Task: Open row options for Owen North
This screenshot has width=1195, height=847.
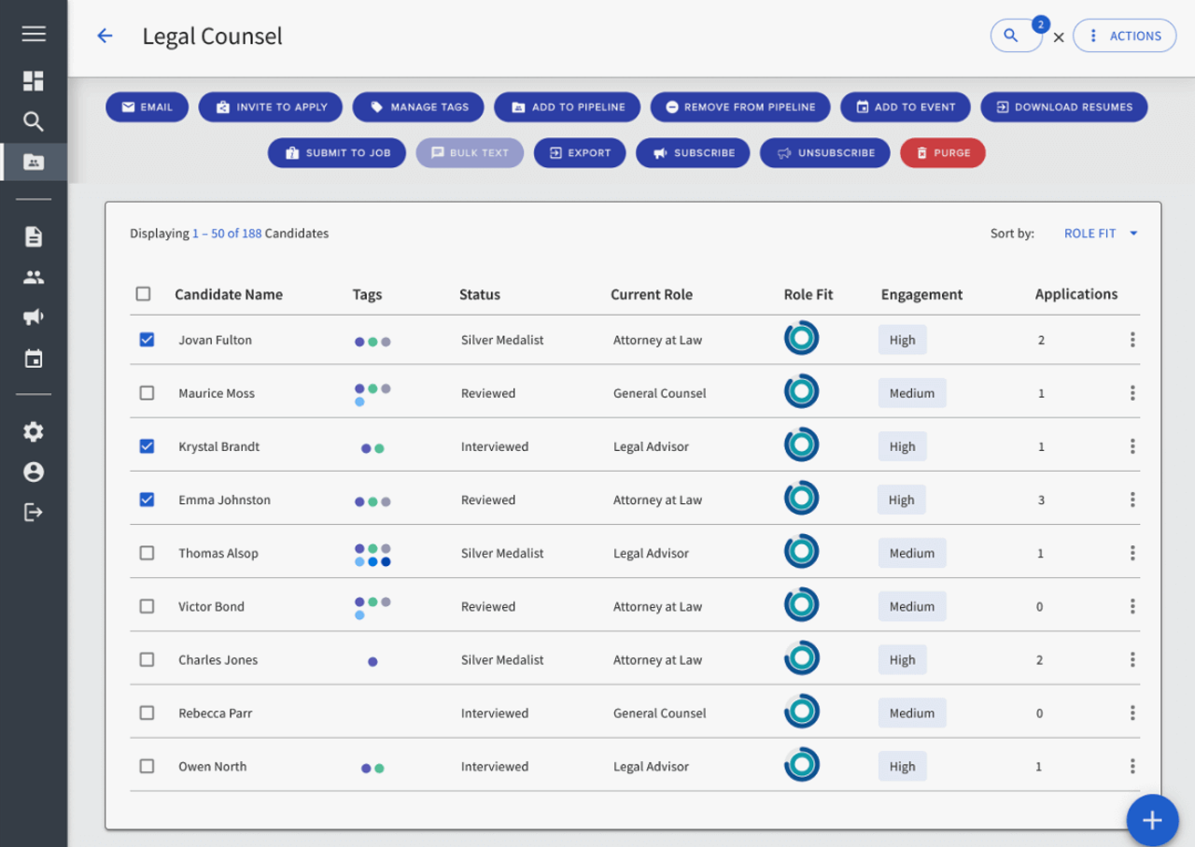Action: pos(1132,766)
